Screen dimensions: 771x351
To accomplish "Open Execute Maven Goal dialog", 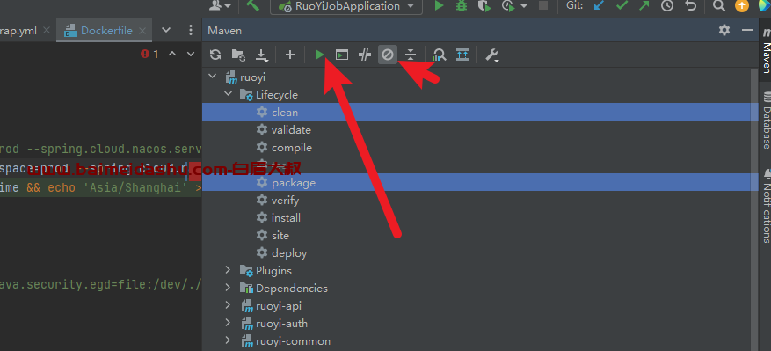I will point(342,55).
